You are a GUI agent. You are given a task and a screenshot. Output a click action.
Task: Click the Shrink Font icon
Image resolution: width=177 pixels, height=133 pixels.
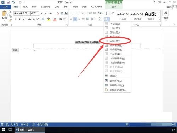point(45,13)
